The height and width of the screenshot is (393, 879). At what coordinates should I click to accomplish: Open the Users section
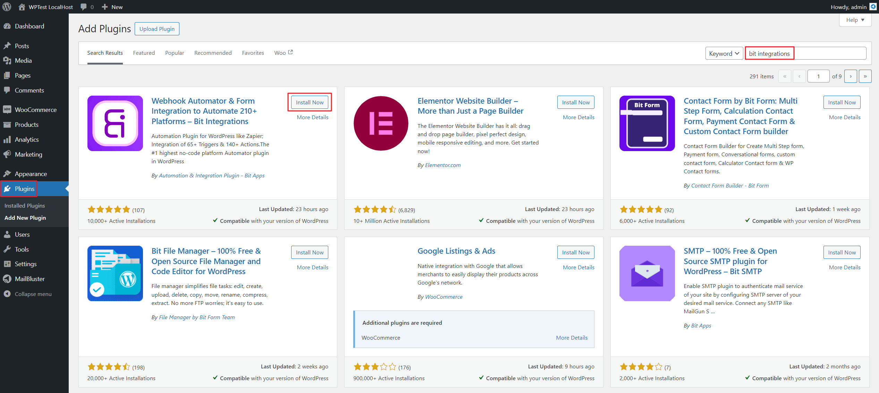tap(22, 234)
